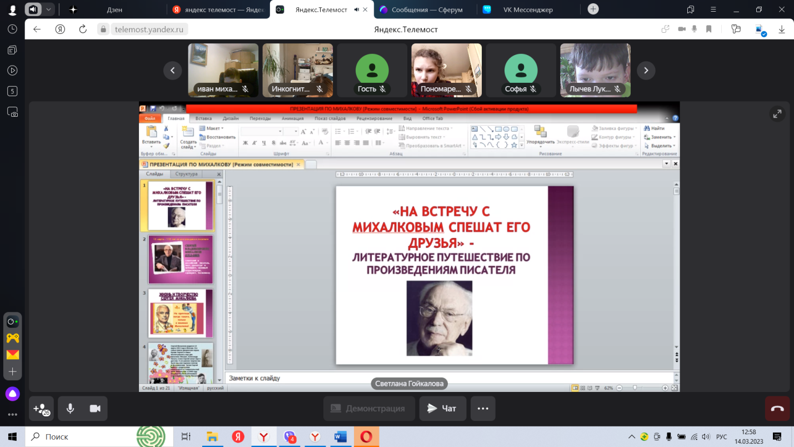Open the mail app icon in sidebar
794x447 pixels.
(x=12, y=355)
